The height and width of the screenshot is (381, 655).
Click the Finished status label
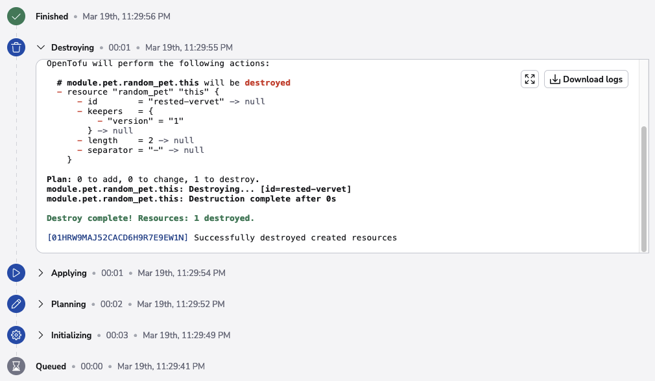click(x=52, y=16)
